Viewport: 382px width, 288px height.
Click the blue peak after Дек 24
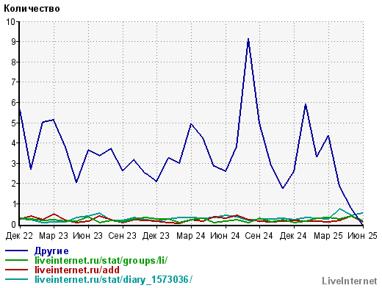(306, 105)
